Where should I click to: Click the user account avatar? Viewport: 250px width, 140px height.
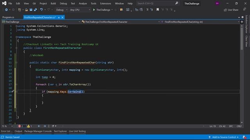pos(217,3)
